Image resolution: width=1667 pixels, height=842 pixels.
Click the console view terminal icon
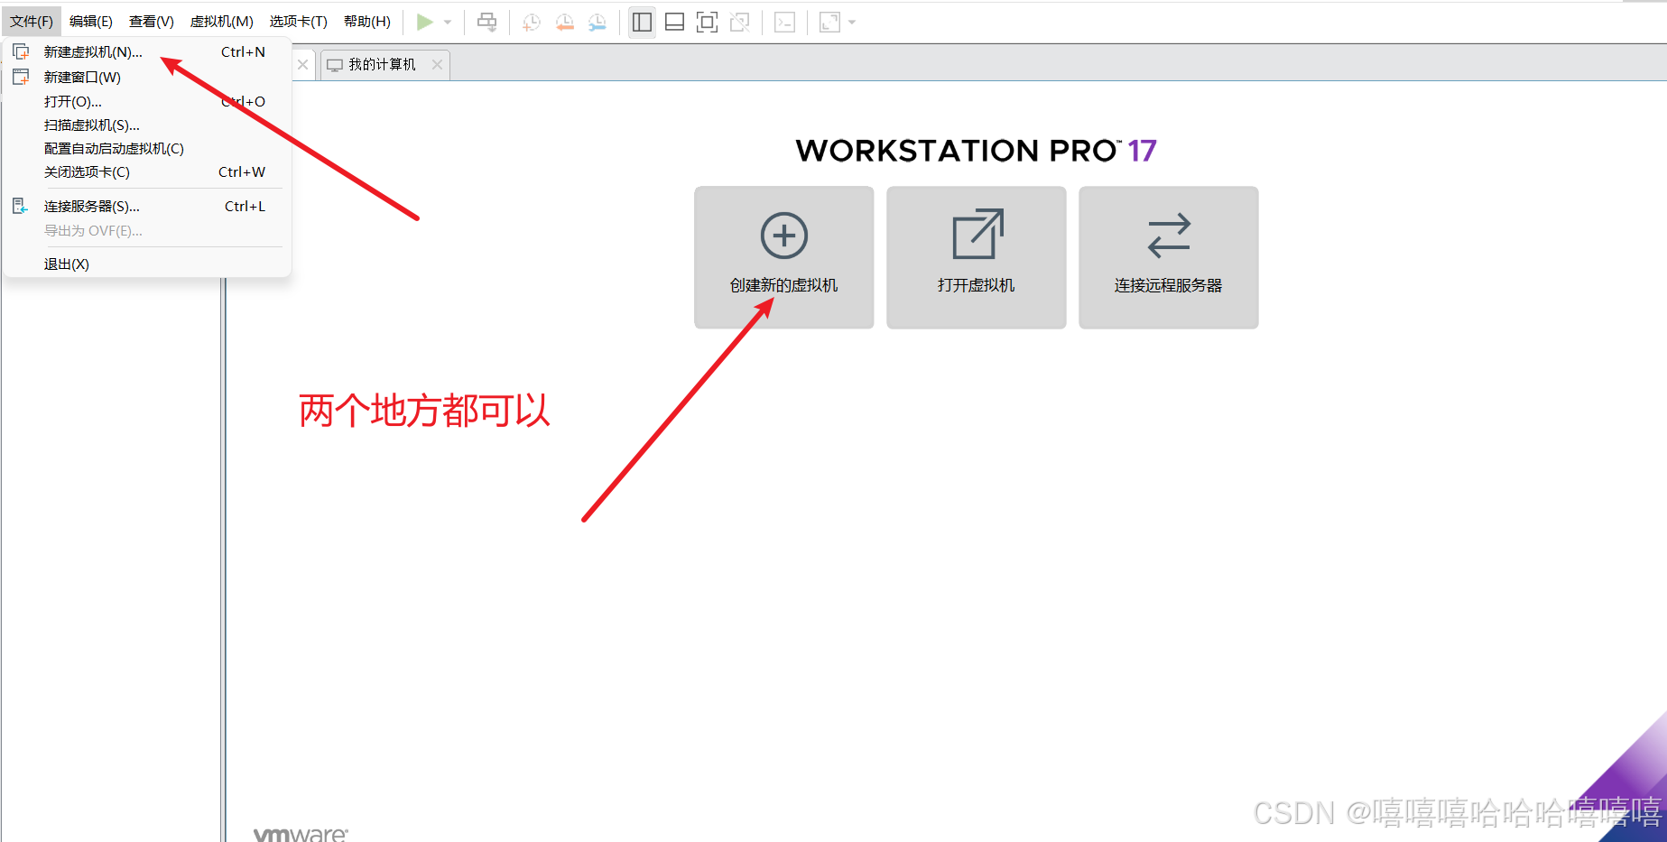click(784, 23)
